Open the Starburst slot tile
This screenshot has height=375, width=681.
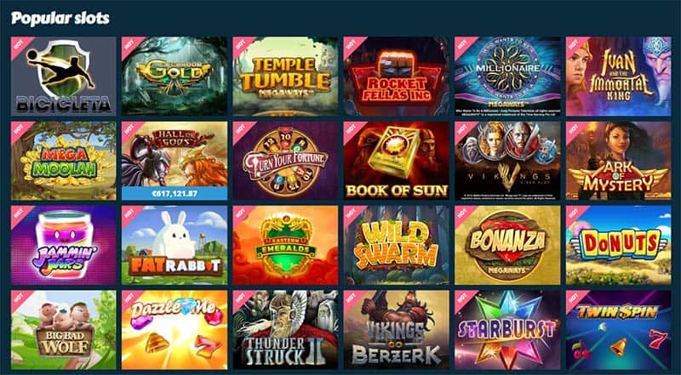pyautogui.click(x=507, y=330)
